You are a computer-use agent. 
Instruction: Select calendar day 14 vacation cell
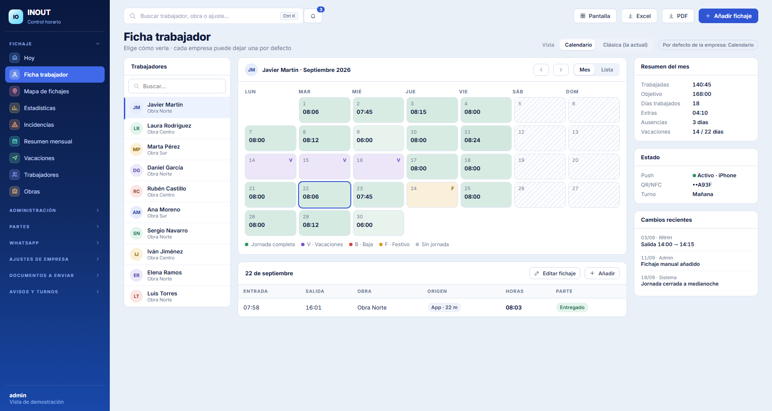(271, 167)
